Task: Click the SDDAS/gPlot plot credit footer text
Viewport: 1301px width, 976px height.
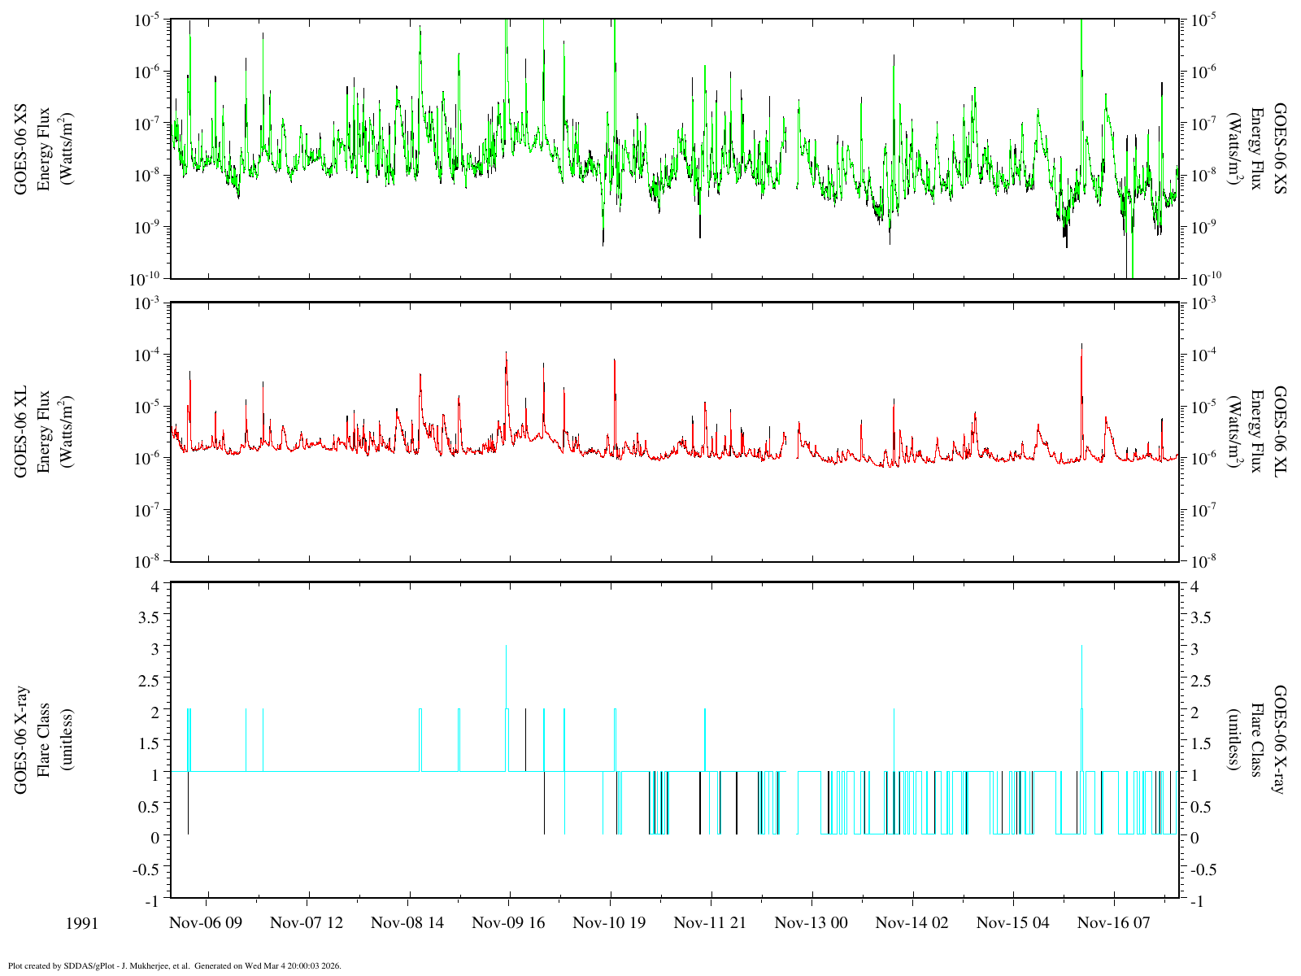Action: (174, 966)
